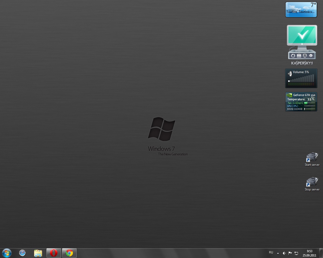The width and height of the screenshot is (323, 258).
Task: Mute using the volume gadget speaker icon
Action: coord(290,73)
